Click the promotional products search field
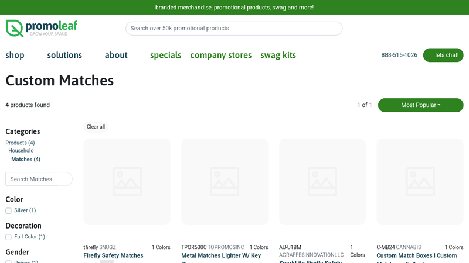469x263 pixels. [x=234, y=28]
